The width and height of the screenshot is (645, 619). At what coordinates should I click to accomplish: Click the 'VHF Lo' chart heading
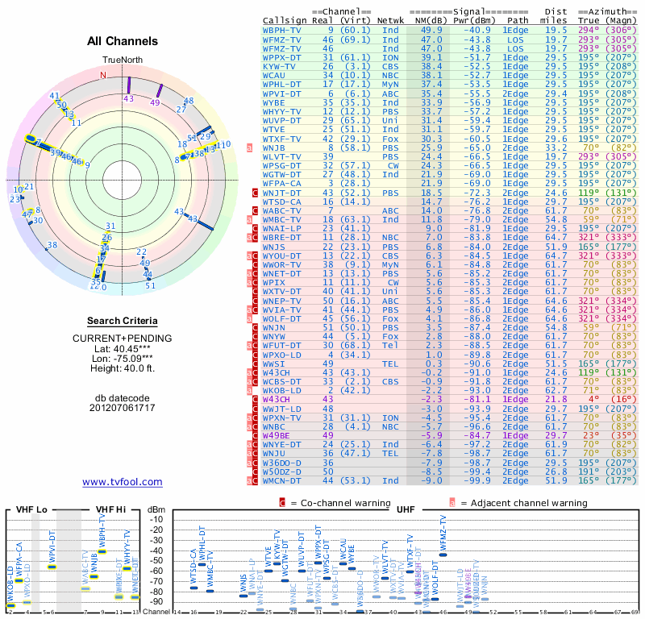tap(31, 509)
